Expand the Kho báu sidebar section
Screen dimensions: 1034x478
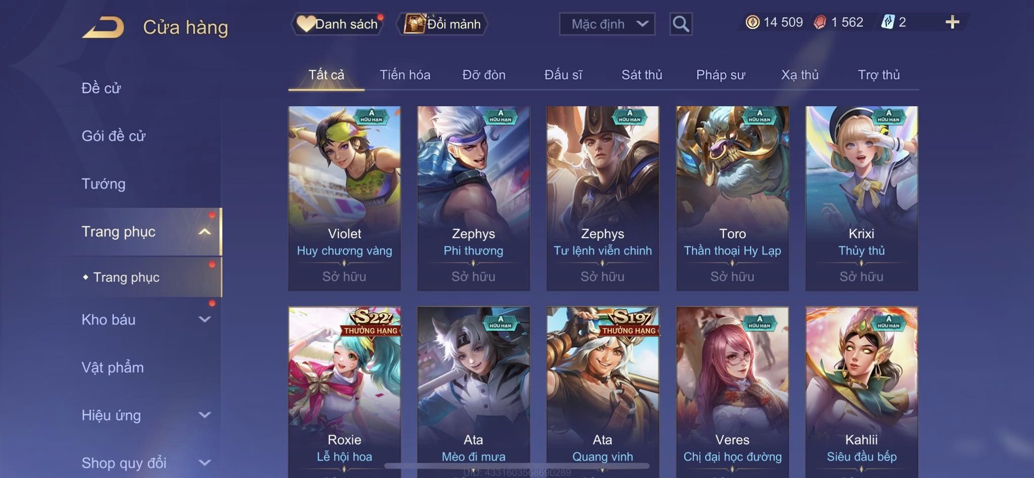click(204, 319)
